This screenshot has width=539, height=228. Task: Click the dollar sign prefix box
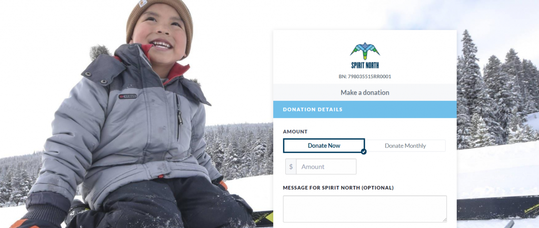coord(291,167)
